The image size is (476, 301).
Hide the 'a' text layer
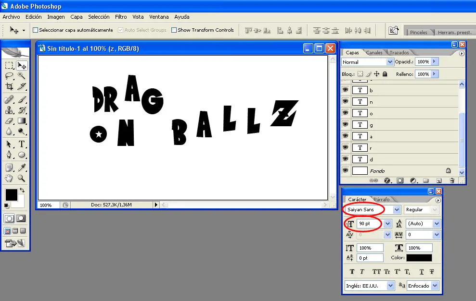[345, 136]
